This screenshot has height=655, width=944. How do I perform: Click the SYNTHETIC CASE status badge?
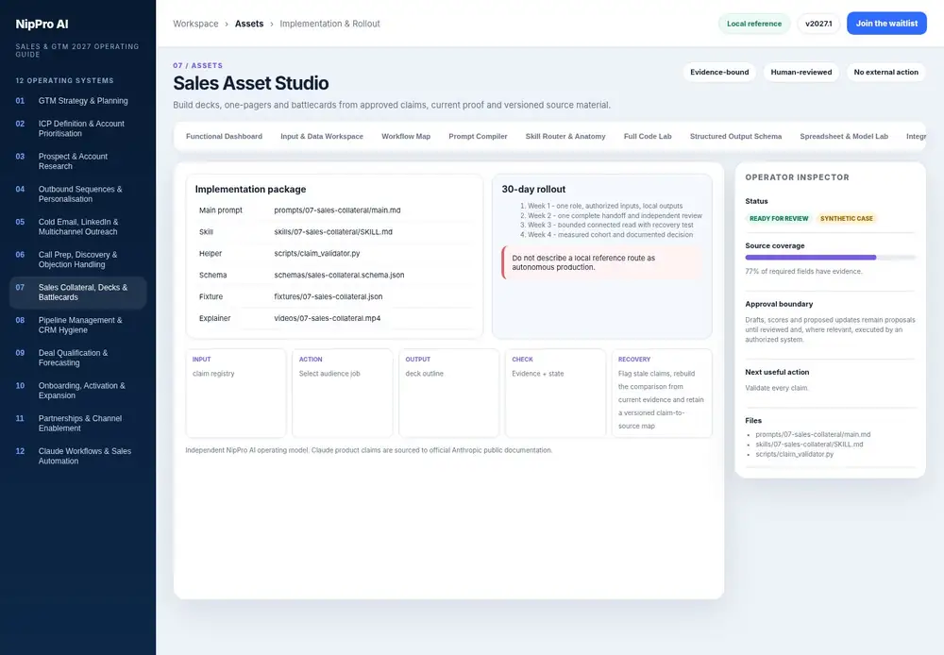846,219
